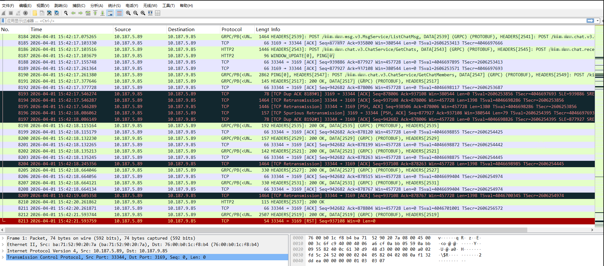Click the stop capture square icon

11,13
